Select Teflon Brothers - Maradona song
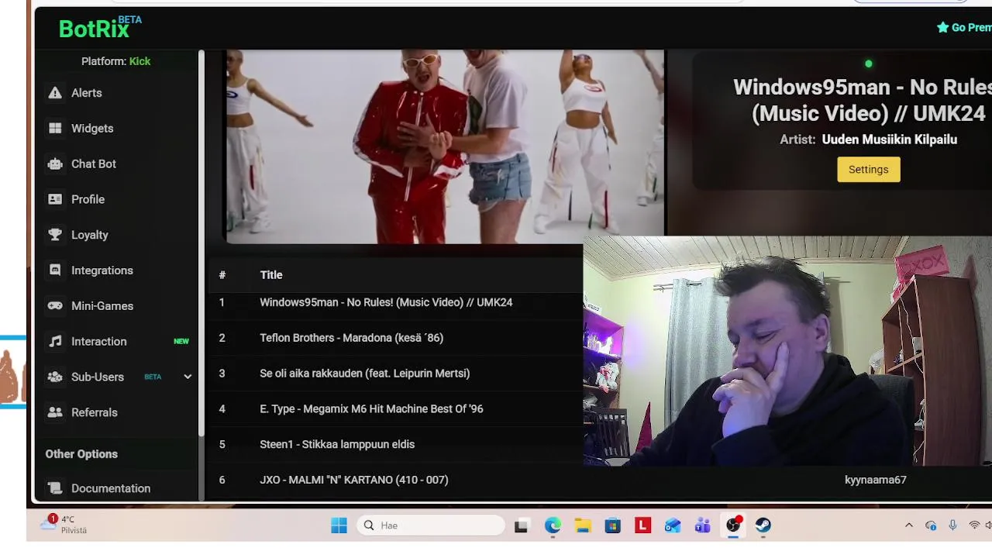Image resolution: width=992 pixels, height=558 pixels. (395, 339)
